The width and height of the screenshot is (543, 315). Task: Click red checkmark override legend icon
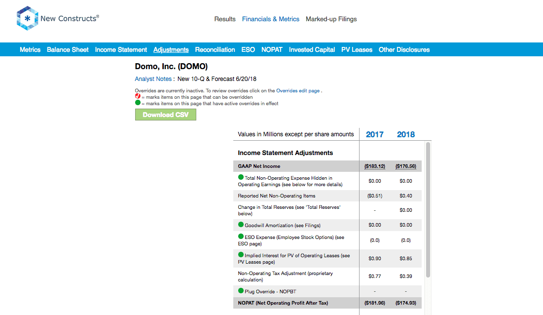(x=138, y=96)
